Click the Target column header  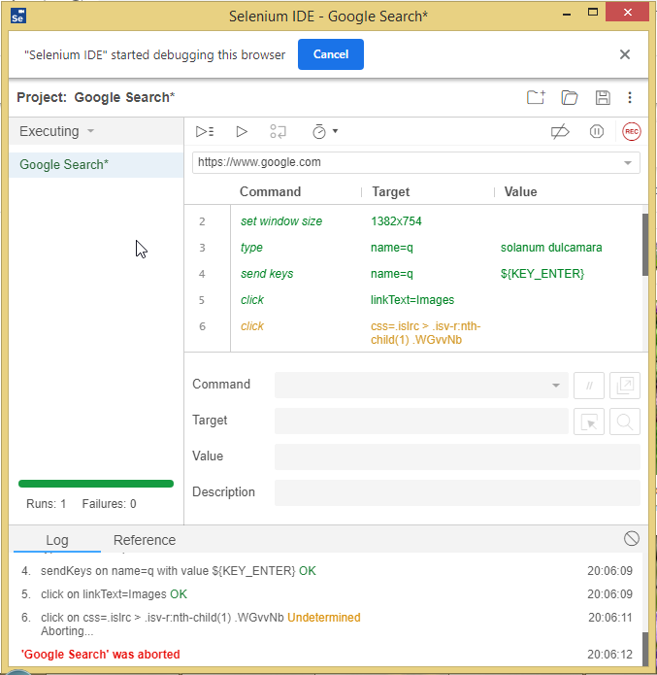390,191
